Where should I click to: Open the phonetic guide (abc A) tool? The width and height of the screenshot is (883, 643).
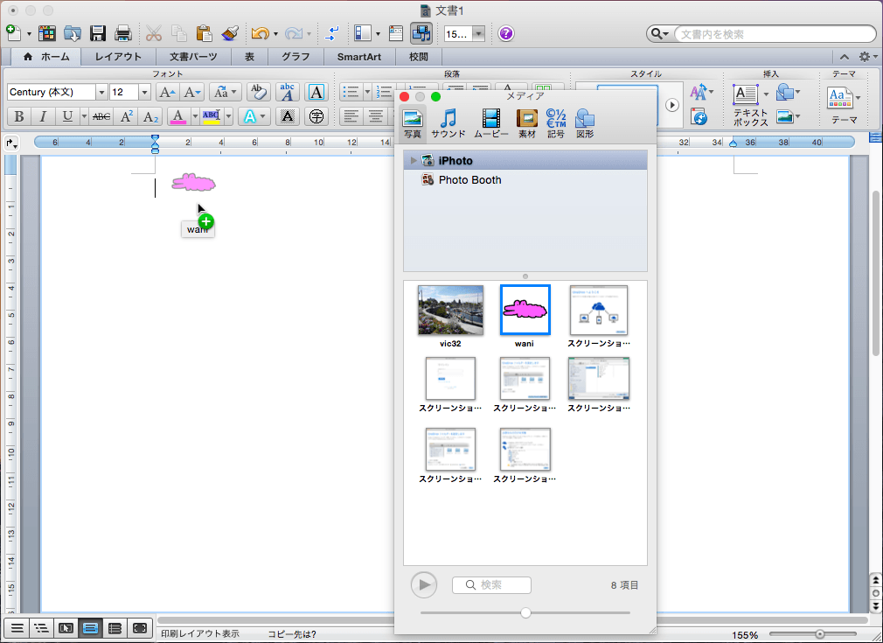288,92
